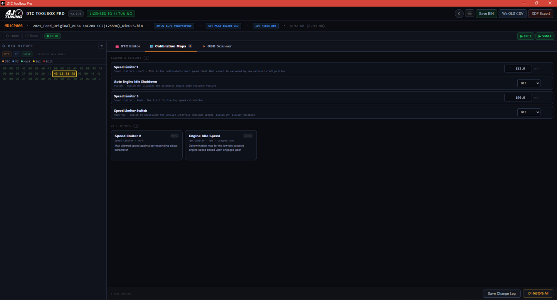Image resolution: width=557 pixels, height=300 pixels.
Task: Restore all values
Action: (538, 293)
